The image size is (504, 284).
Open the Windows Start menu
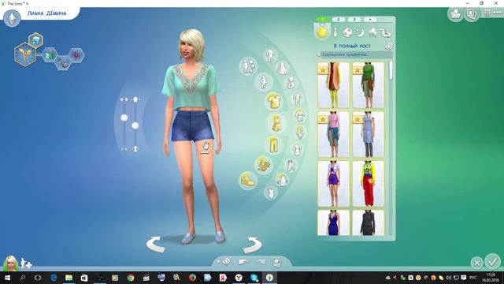point(7,278)
